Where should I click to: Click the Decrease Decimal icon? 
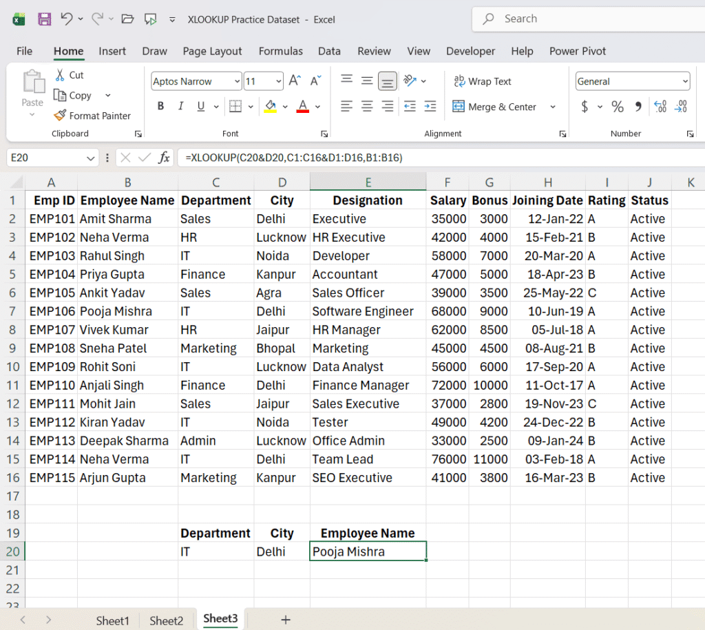[681, 107]
